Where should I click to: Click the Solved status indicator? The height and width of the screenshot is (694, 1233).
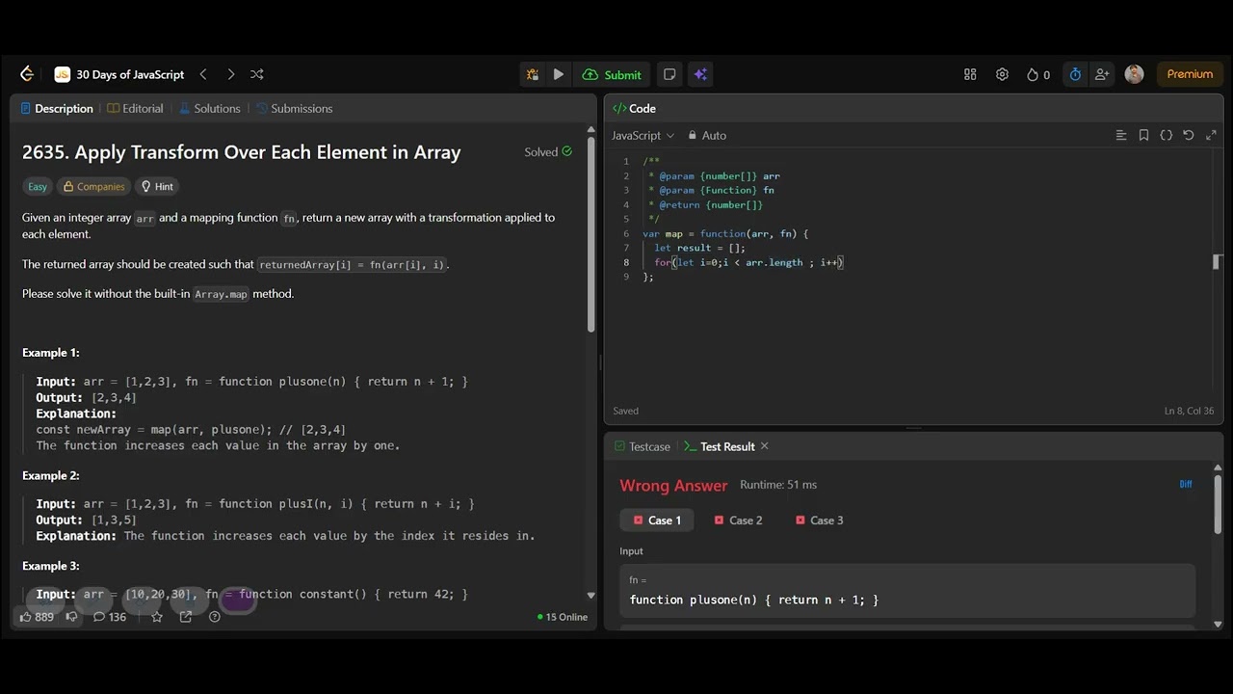click(548, 151)
